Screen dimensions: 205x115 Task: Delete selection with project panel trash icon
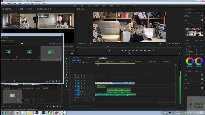[60, 106]
